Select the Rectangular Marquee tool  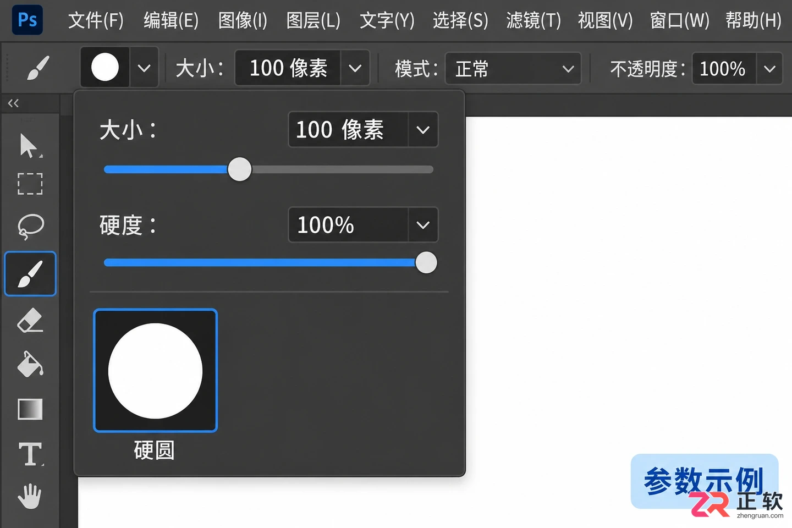tap(30, 184)
